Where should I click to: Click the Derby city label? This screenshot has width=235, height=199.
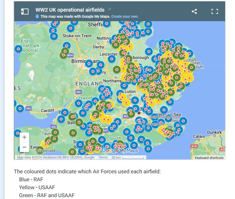click(98, 47)
